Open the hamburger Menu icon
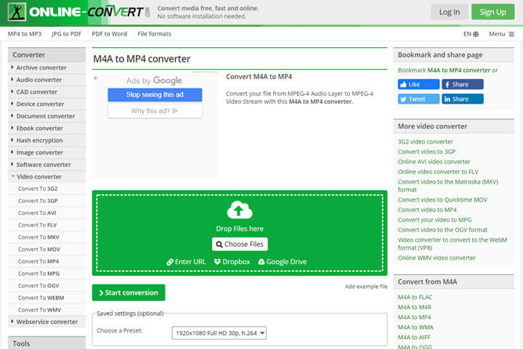The height and width of the screenshot is (349, 523). pos(511,34)
